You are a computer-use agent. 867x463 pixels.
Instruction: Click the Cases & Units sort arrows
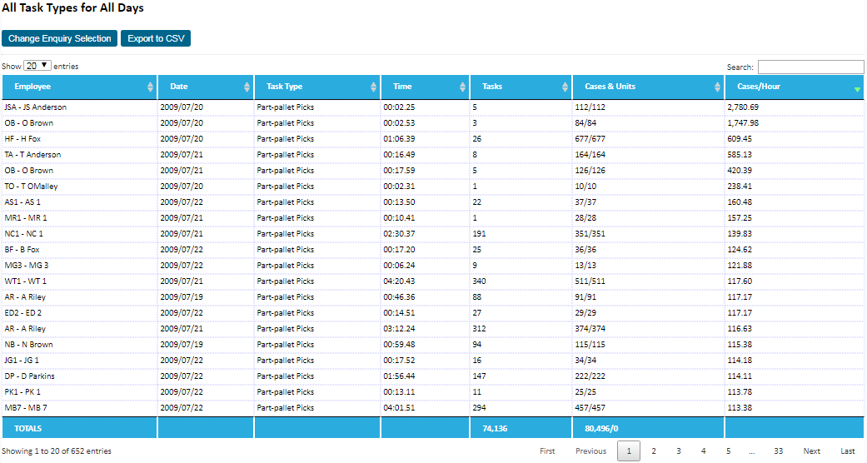717,87
